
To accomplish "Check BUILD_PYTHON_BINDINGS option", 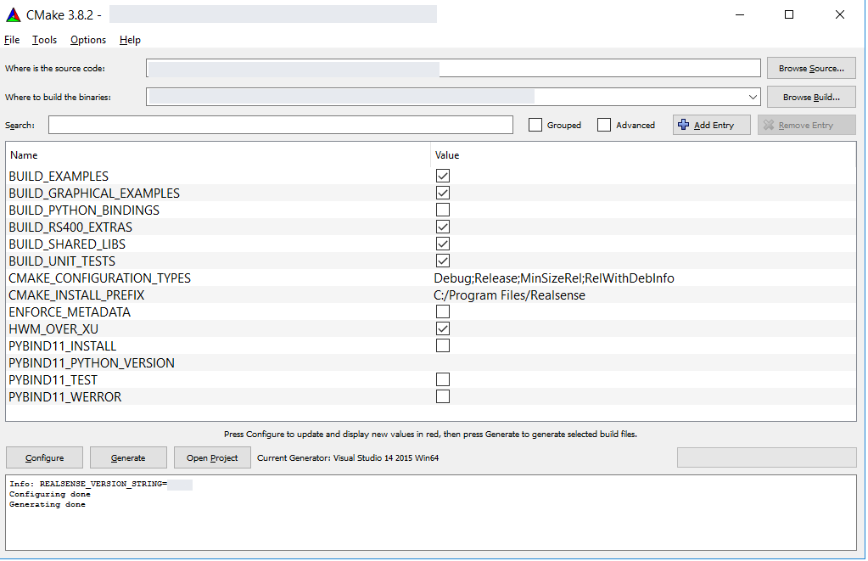I will point(443,210).
